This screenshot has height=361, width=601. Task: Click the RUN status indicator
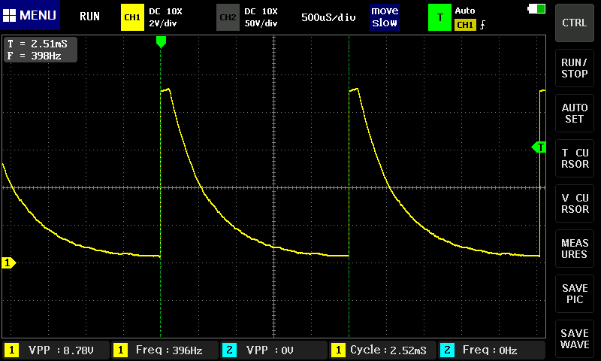89,17
